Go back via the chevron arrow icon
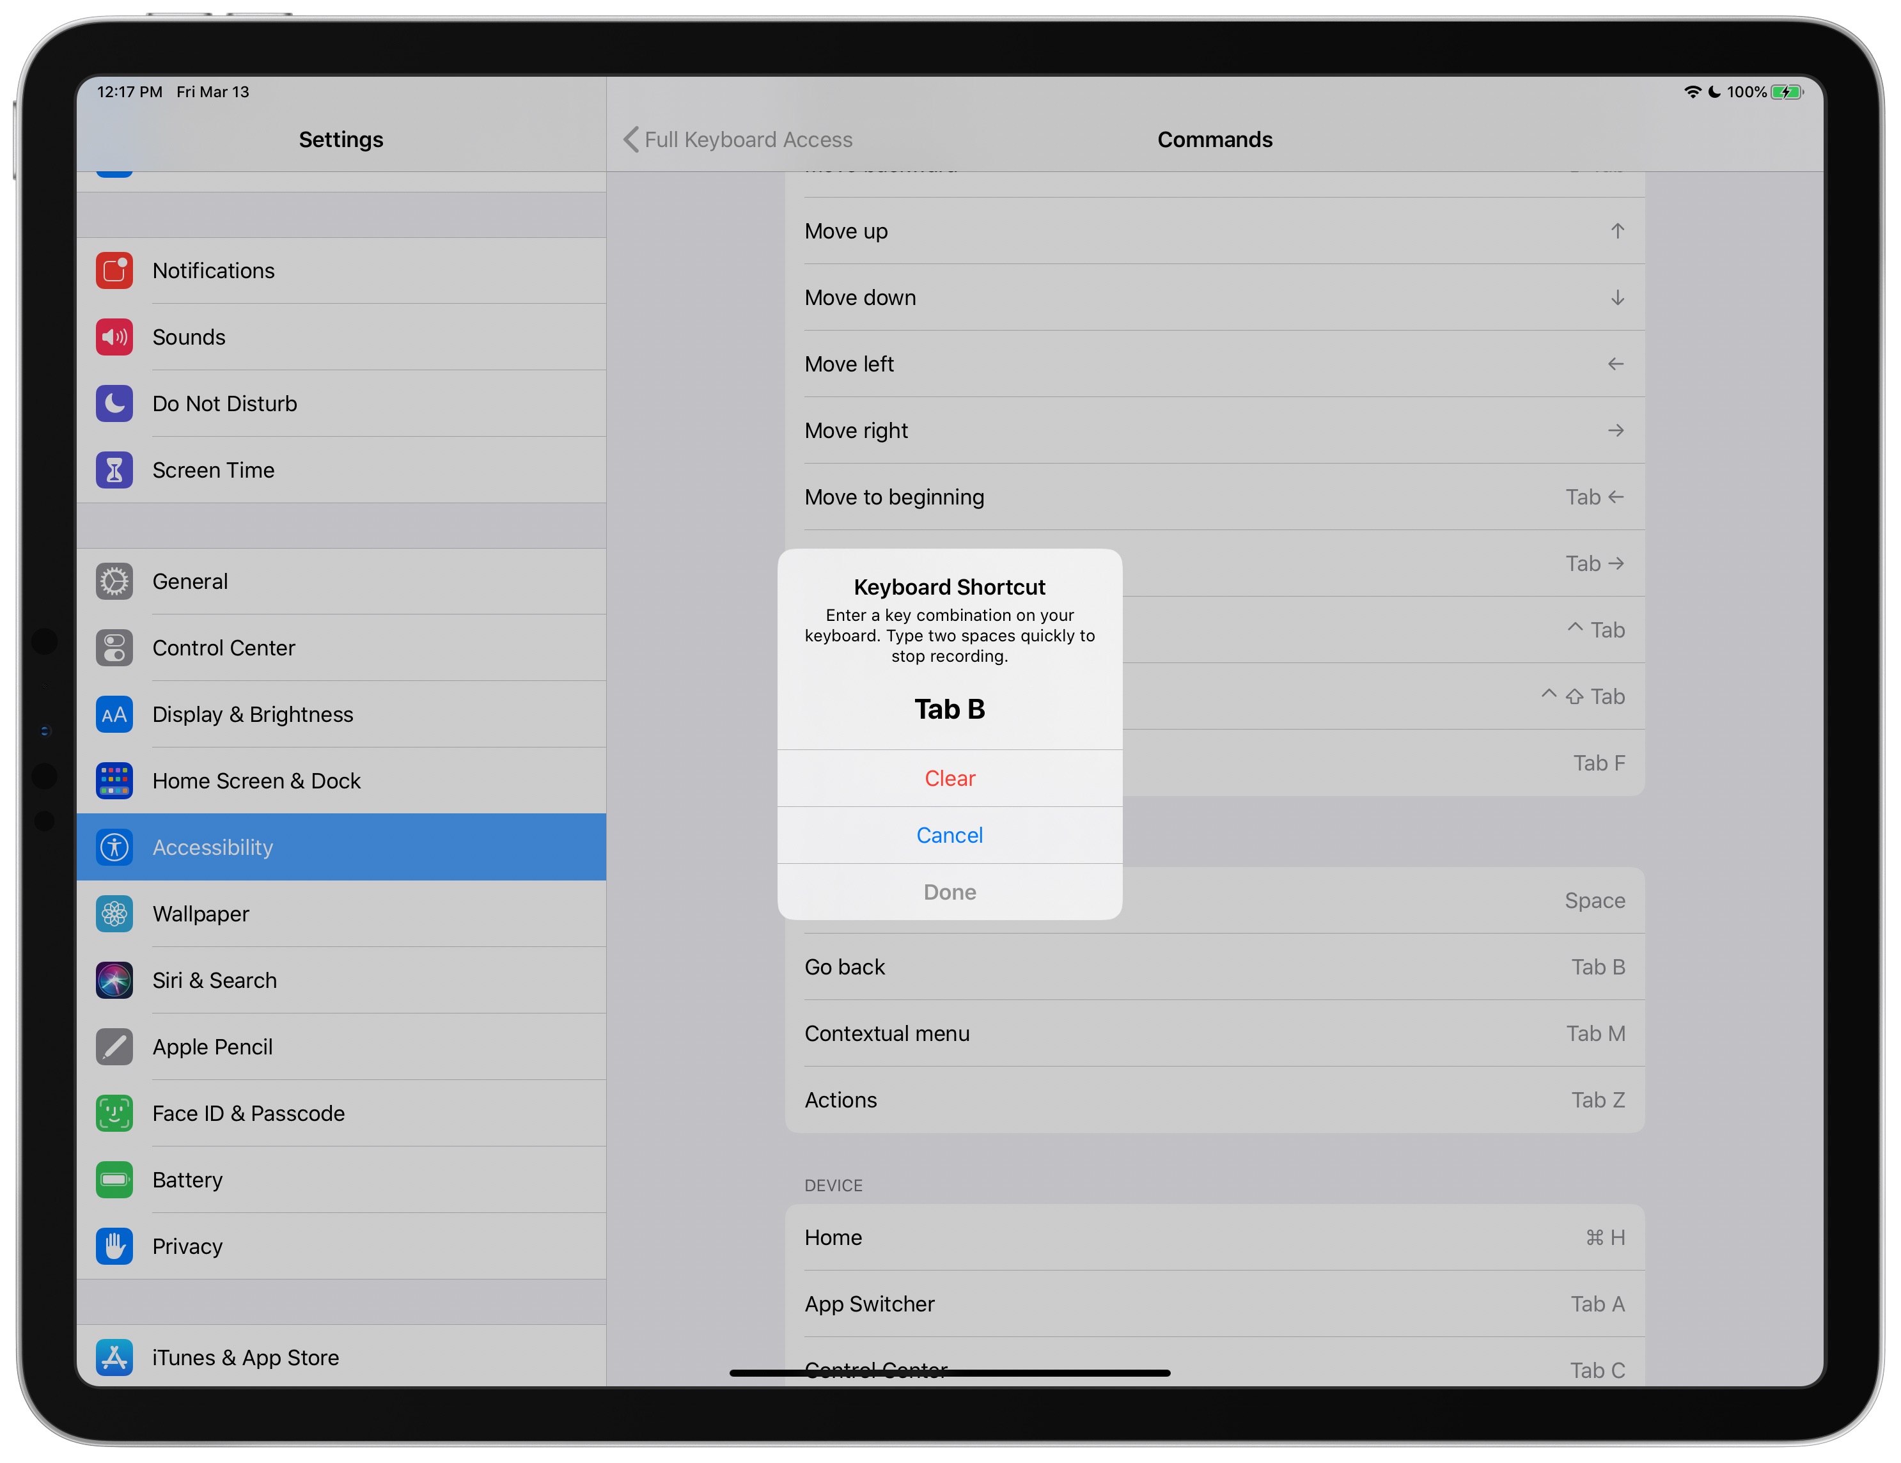This screenshot has height=1463, width=1901. pos(631,139)
